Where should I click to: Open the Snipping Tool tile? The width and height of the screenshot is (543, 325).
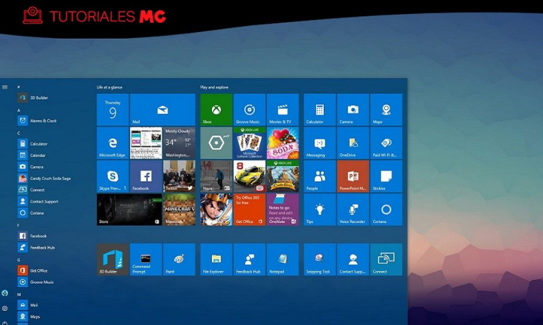(x=320, y=260)
